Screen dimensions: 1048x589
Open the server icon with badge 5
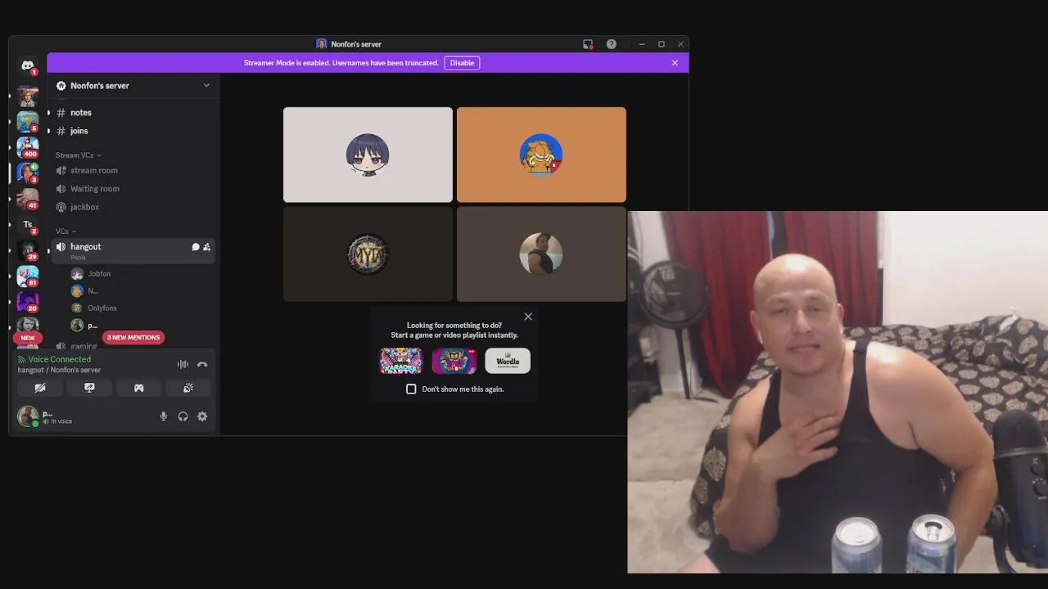[28, 122]
